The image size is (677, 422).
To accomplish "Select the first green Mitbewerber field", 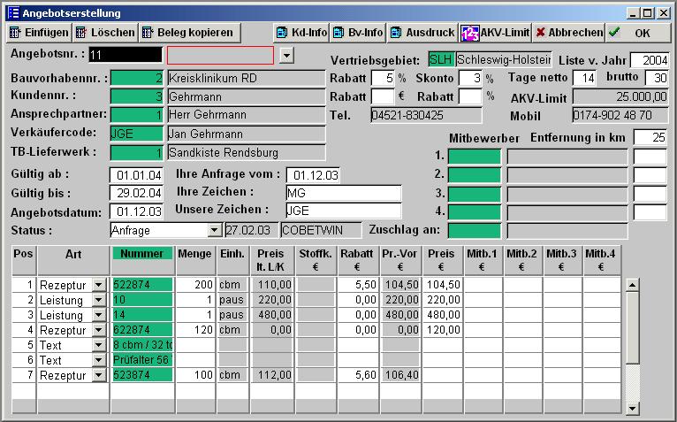I will pos(475,157).
